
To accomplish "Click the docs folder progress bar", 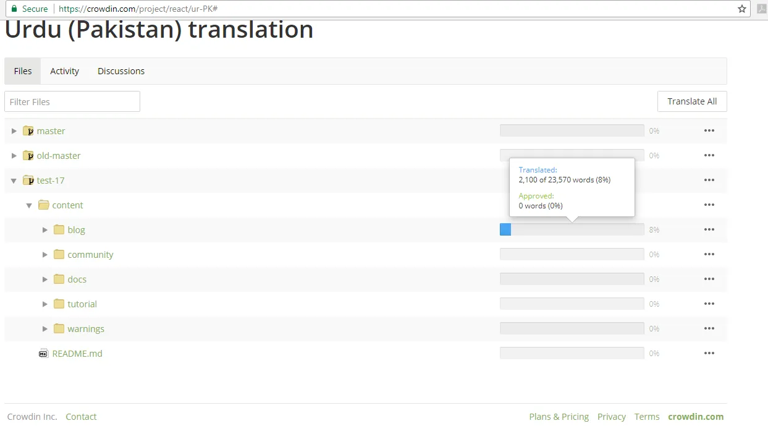I will tap(572, 279).
